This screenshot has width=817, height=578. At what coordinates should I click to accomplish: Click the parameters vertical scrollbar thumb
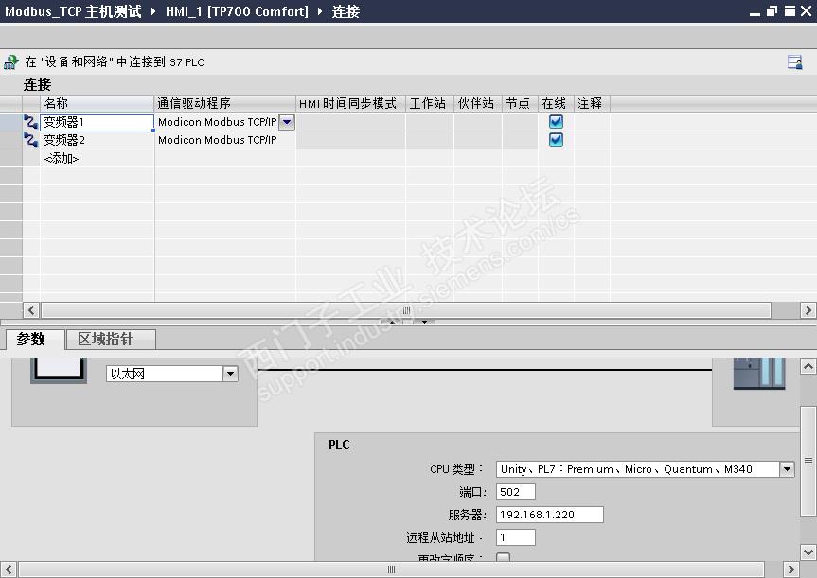pos(808,461)
